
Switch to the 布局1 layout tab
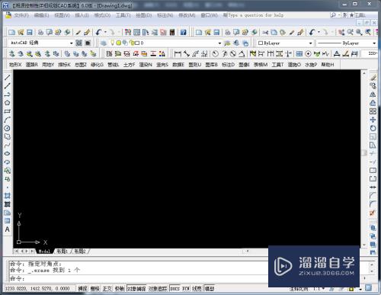pos(62,252)
